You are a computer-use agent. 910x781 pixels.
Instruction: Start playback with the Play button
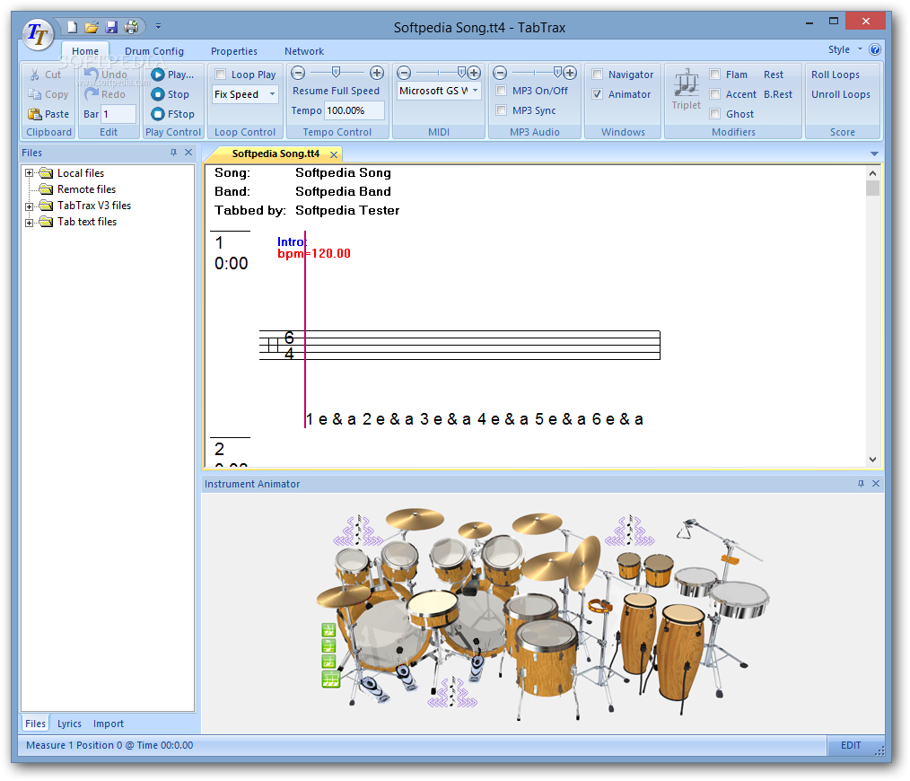tap(172, 75)
